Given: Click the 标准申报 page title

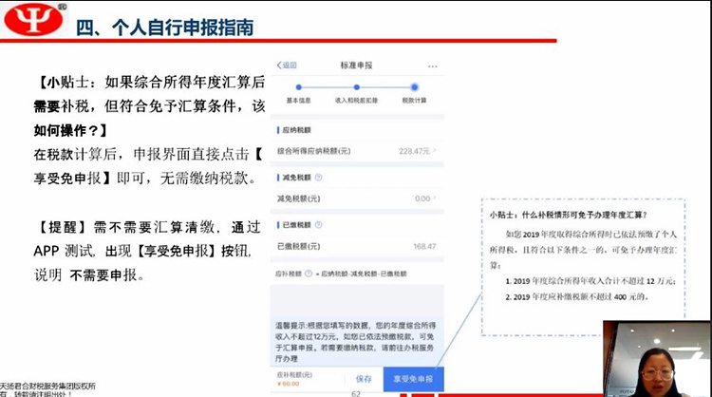Looking at the screenshot, I should (356, 66).
